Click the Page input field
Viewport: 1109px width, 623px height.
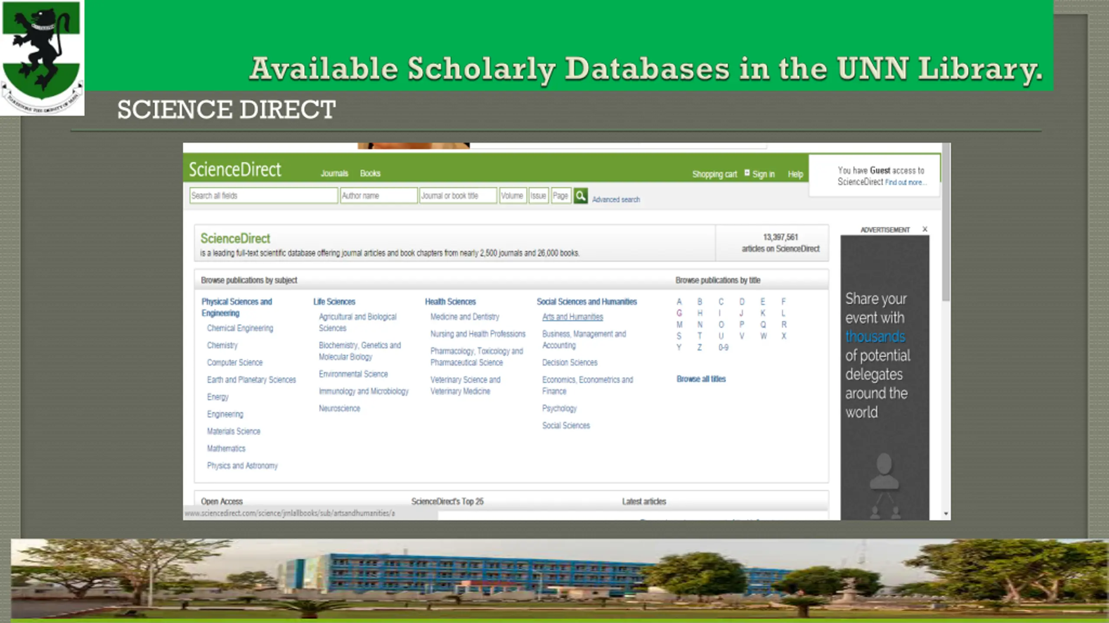point(561,196)
